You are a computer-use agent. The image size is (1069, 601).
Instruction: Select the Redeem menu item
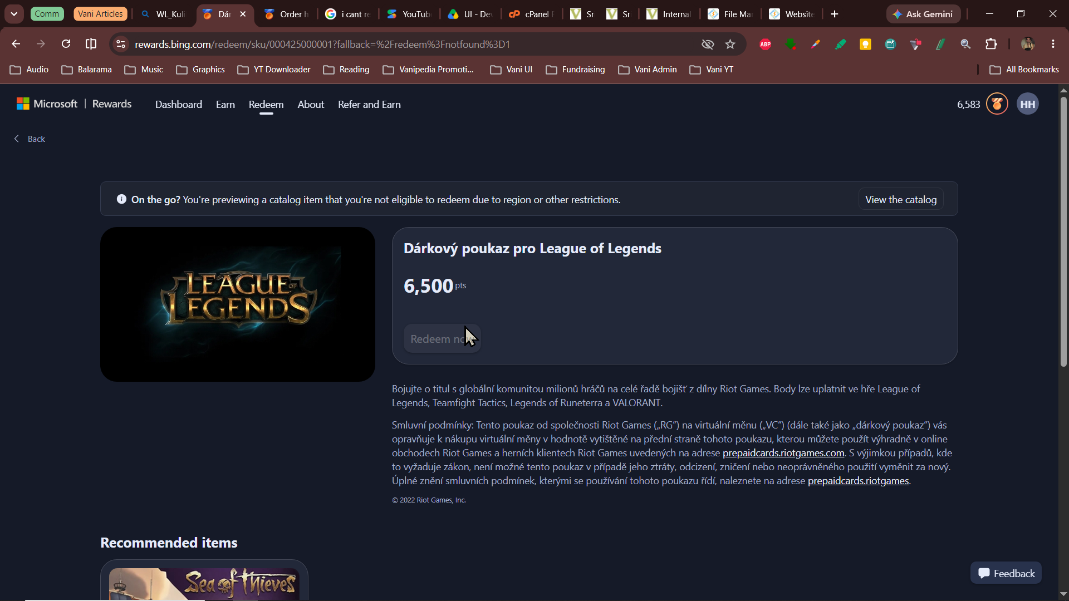tap(266, 105)
